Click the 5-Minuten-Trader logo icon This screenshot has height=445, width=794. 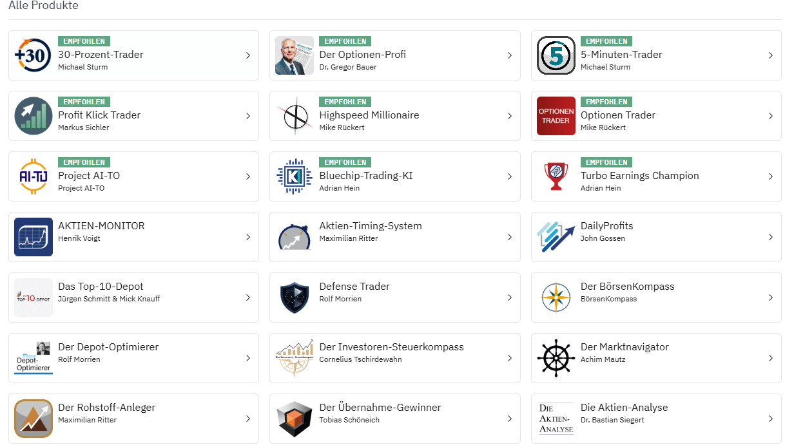[556, 55]
